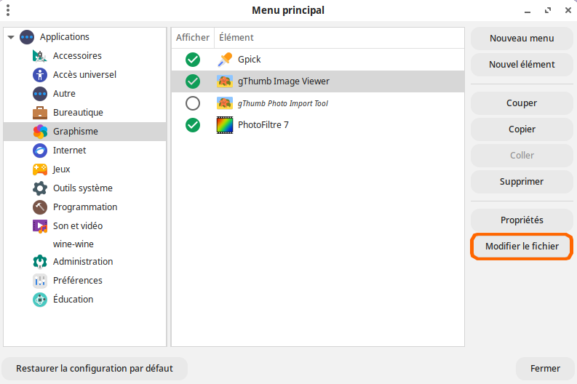The height and width of the screenshot is (384, 577).
Task: Enable gThumb Photo Import Tool visibility
Action: (x=193, y=103)
